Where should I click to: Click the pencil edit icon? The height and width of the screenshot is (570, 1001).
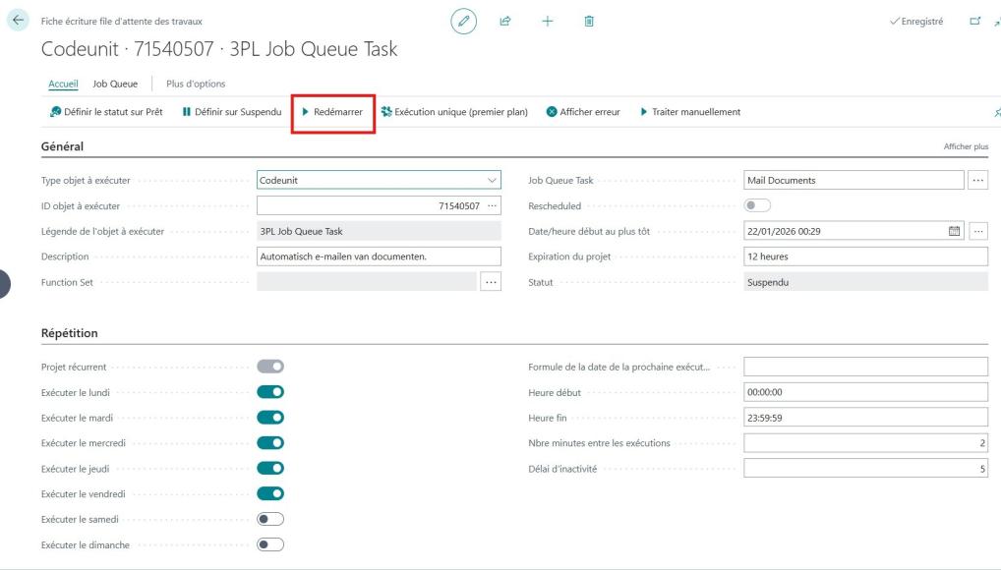(x=464, y=22)
